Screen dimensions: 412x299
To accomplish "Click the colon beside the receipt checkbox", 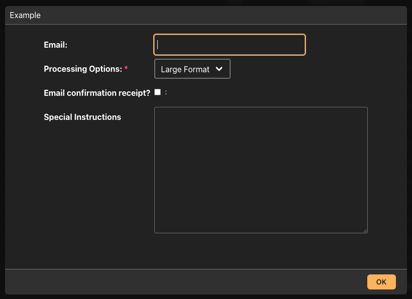I will click(166, 92).
